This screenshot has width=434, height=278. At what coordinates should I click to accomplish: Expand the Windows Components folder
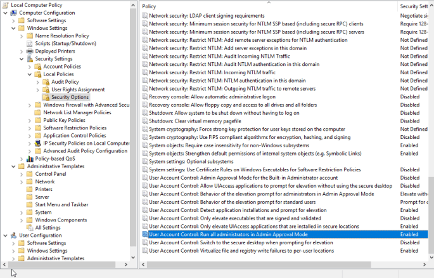point(22,220)
